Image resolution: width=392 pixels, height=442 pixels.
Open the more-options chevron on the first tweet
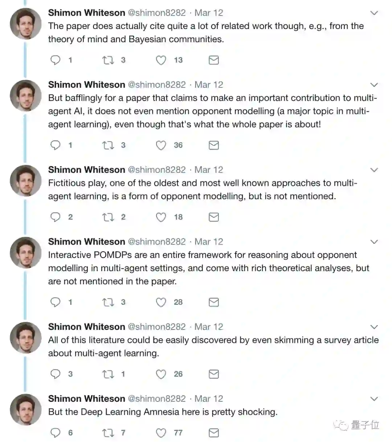click(x=374, y=13)
